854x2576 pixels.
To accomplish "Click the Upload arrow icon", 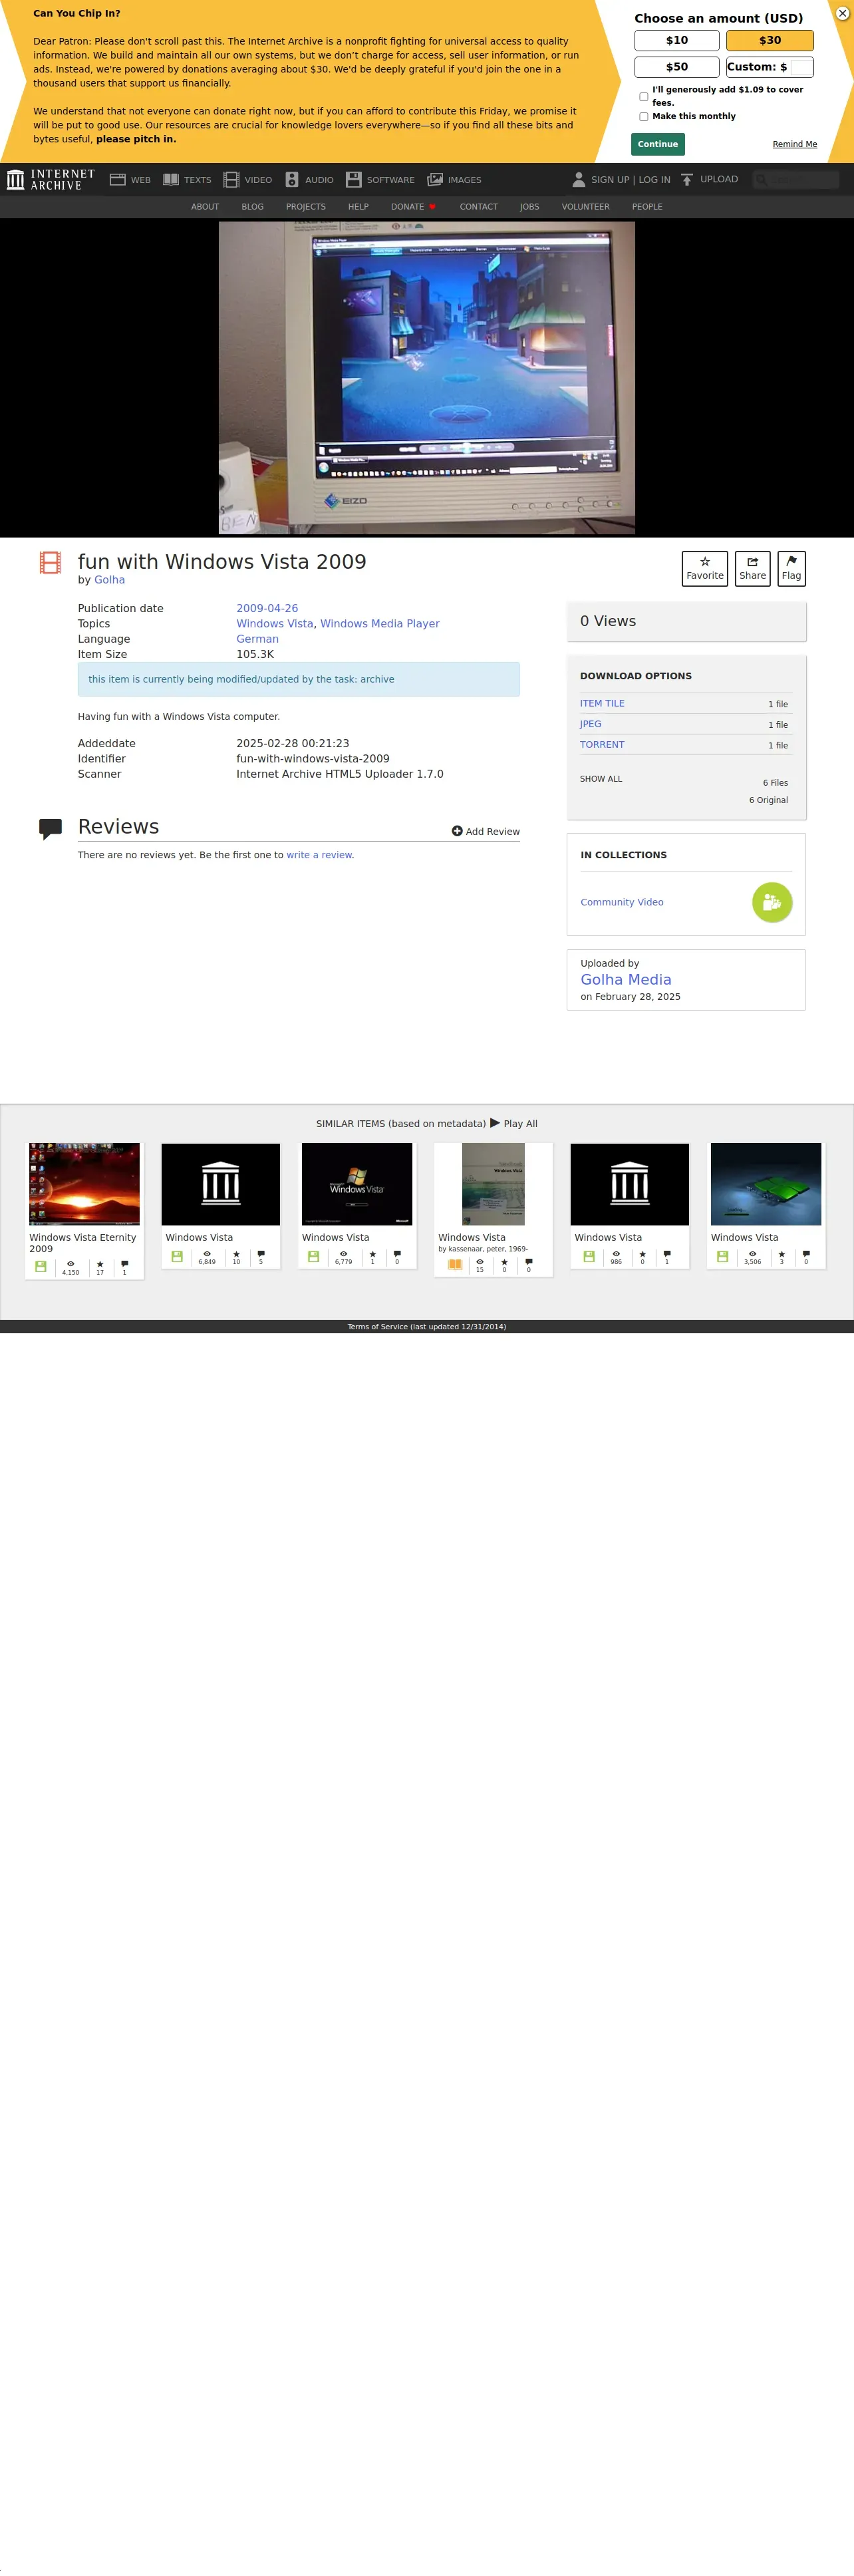I will tap(686, 180).
